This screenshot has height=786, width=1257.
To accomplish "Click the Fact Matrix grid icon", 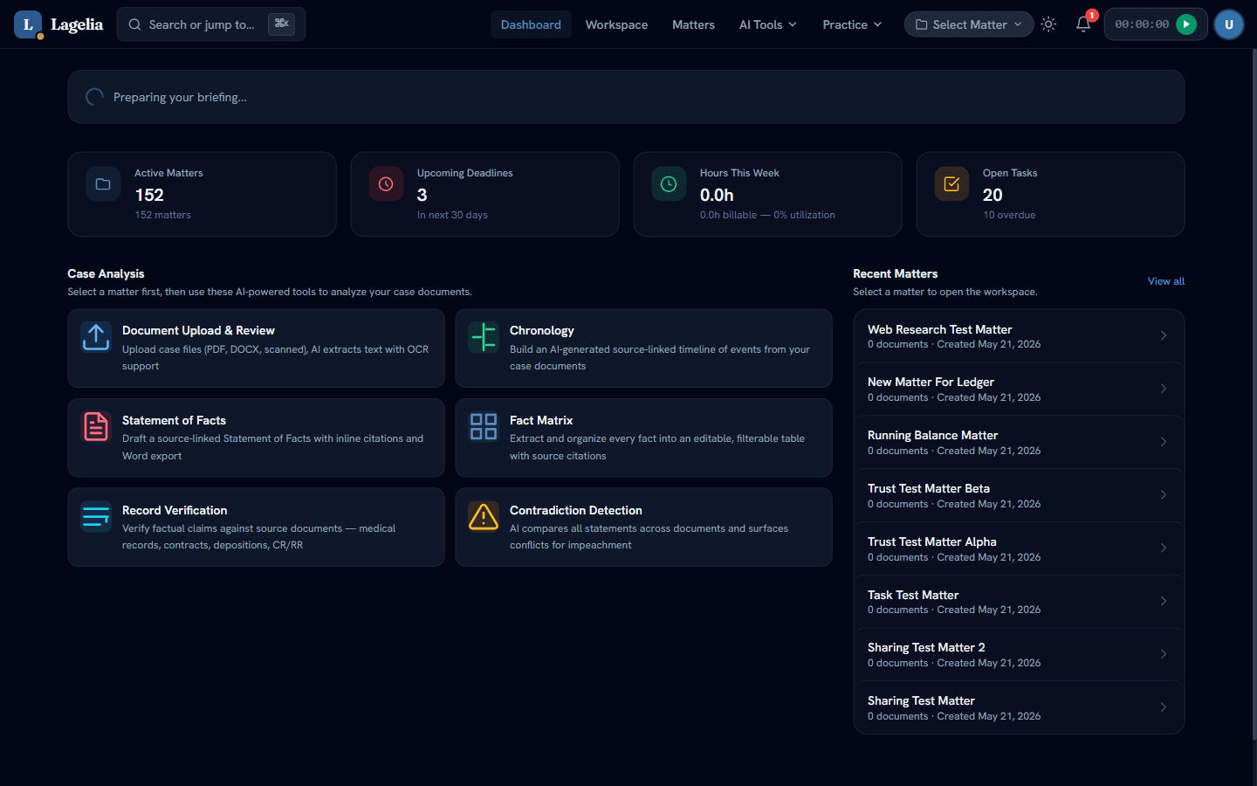I will point(484,426).
